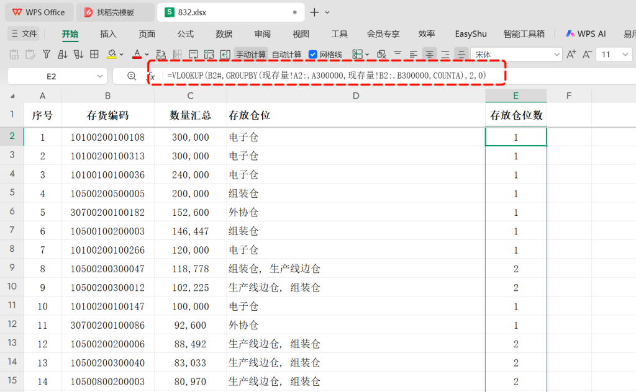Open the 文件 file menu
636x392 pixels.
(x=24, y=34)
